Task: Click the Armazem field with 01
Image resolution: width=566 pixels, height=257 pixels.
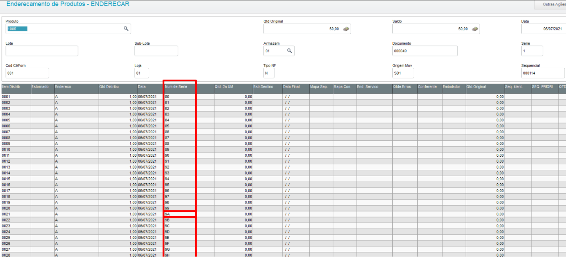Action: (279, 51)
